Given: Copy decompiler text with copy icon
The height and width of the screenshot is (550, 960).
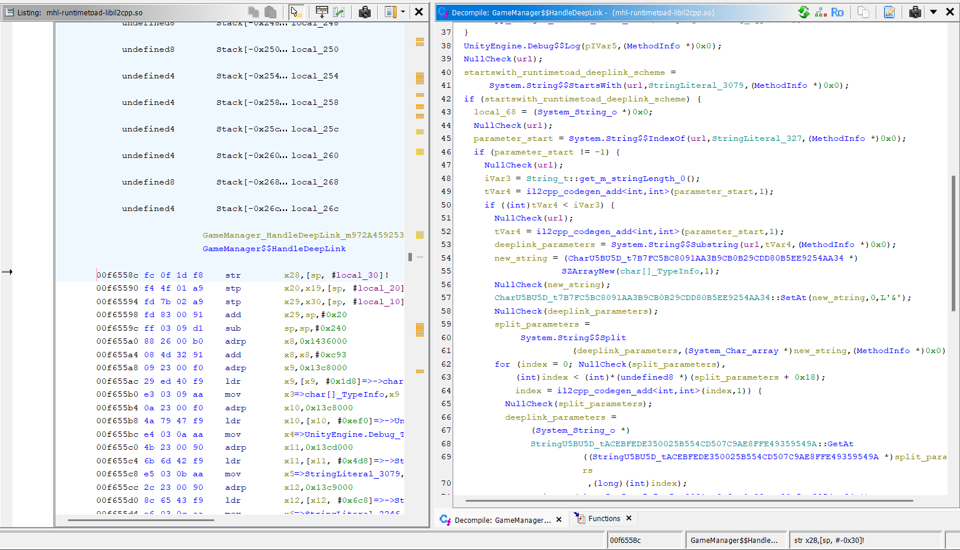Looking at the screenshot, I should [863, 12].
